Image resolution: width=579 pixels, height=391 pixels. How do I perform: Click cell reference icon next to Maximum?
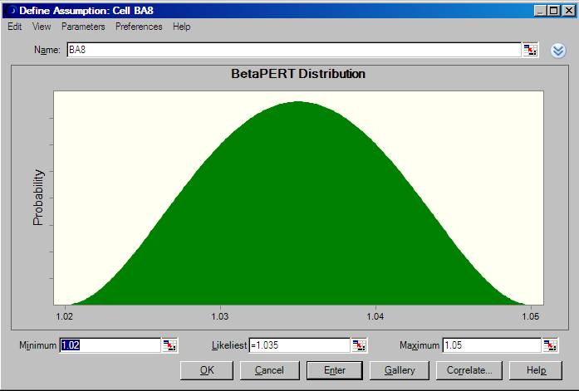[x=550, y=345]
